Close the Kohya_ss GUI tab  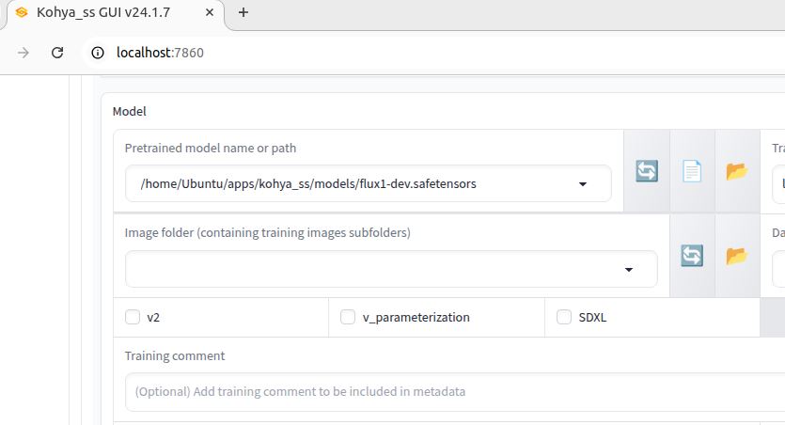tap(211, 12)
